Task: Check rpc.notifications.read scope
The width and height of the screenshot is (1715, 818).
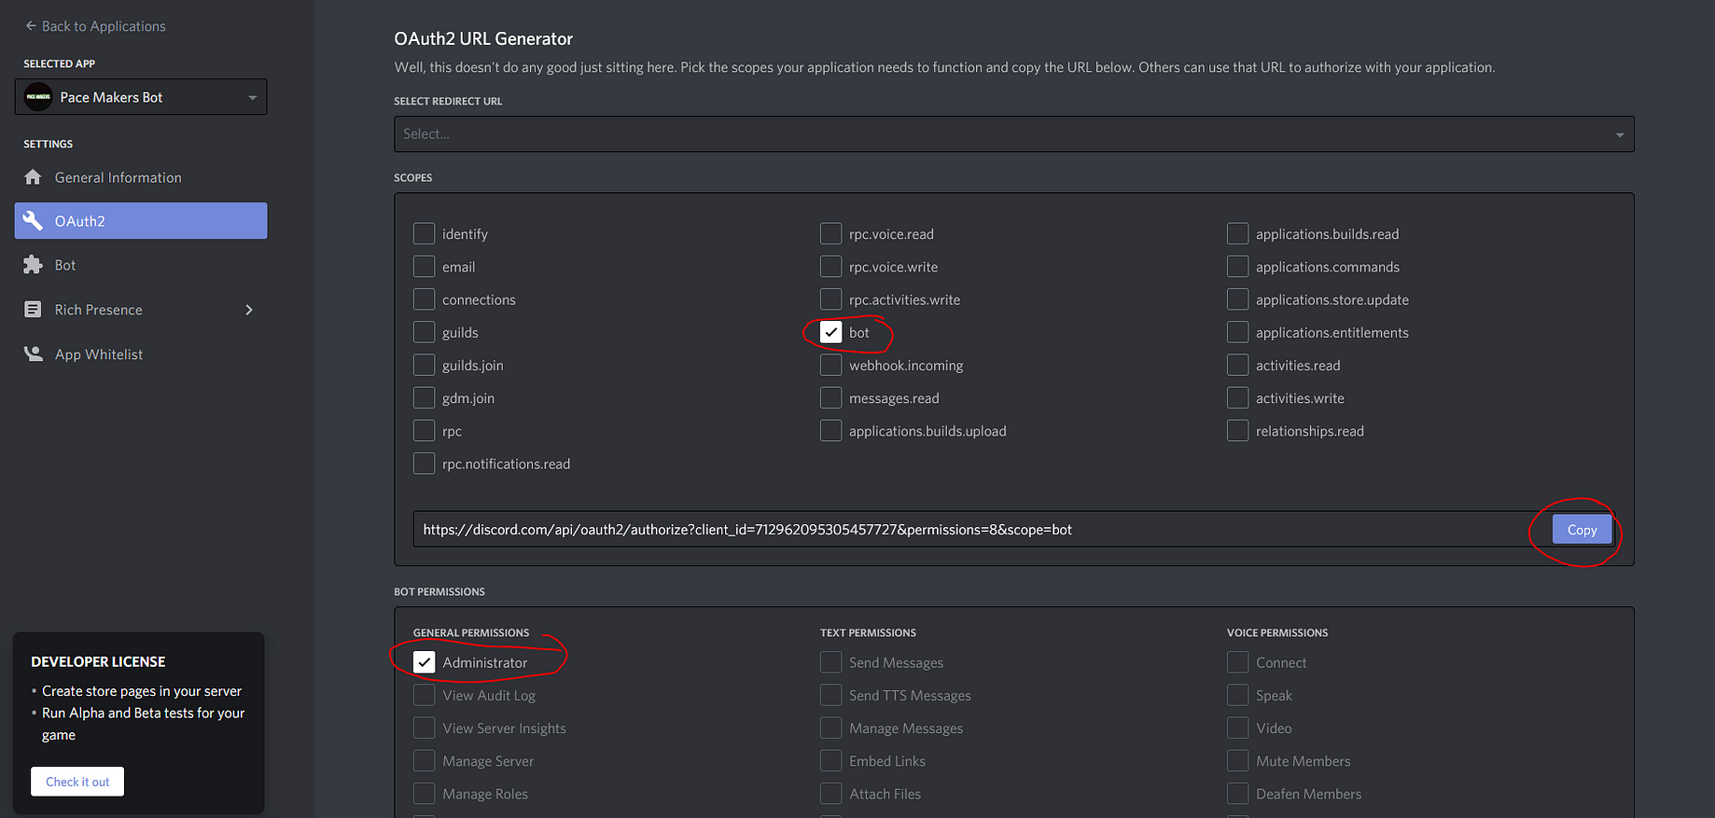Action: 425,463
